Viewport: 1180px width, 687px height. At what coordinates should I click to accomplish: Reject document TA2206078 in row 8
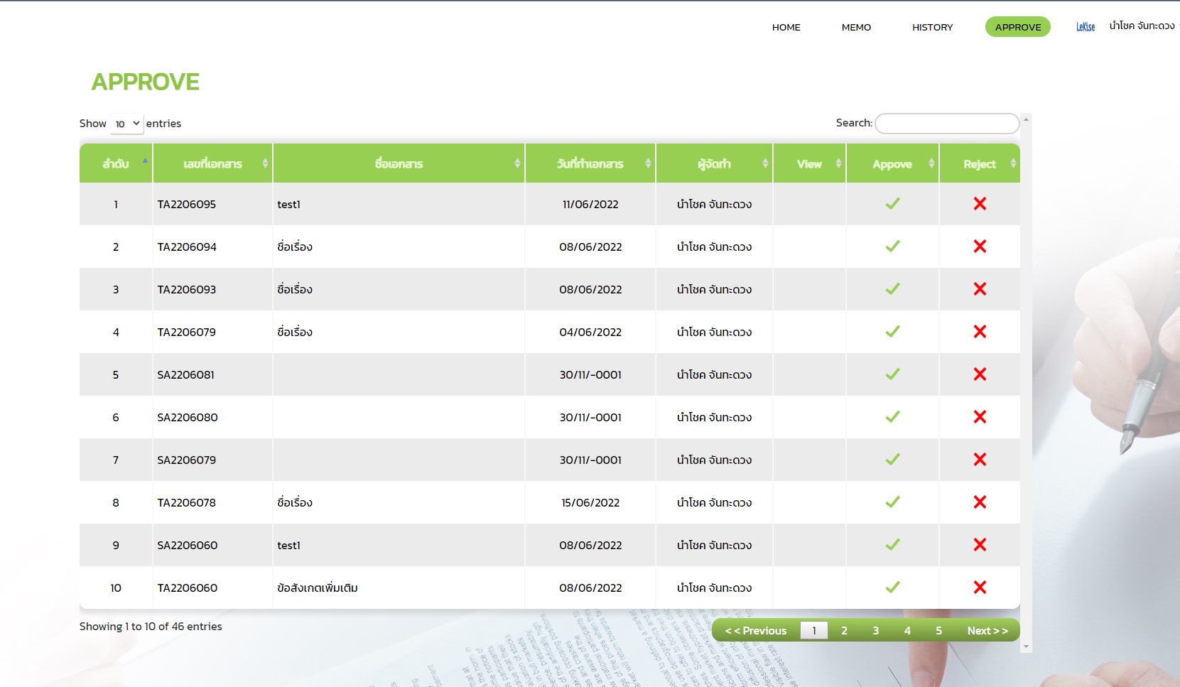pyautogui.click(x=980, y=502)
